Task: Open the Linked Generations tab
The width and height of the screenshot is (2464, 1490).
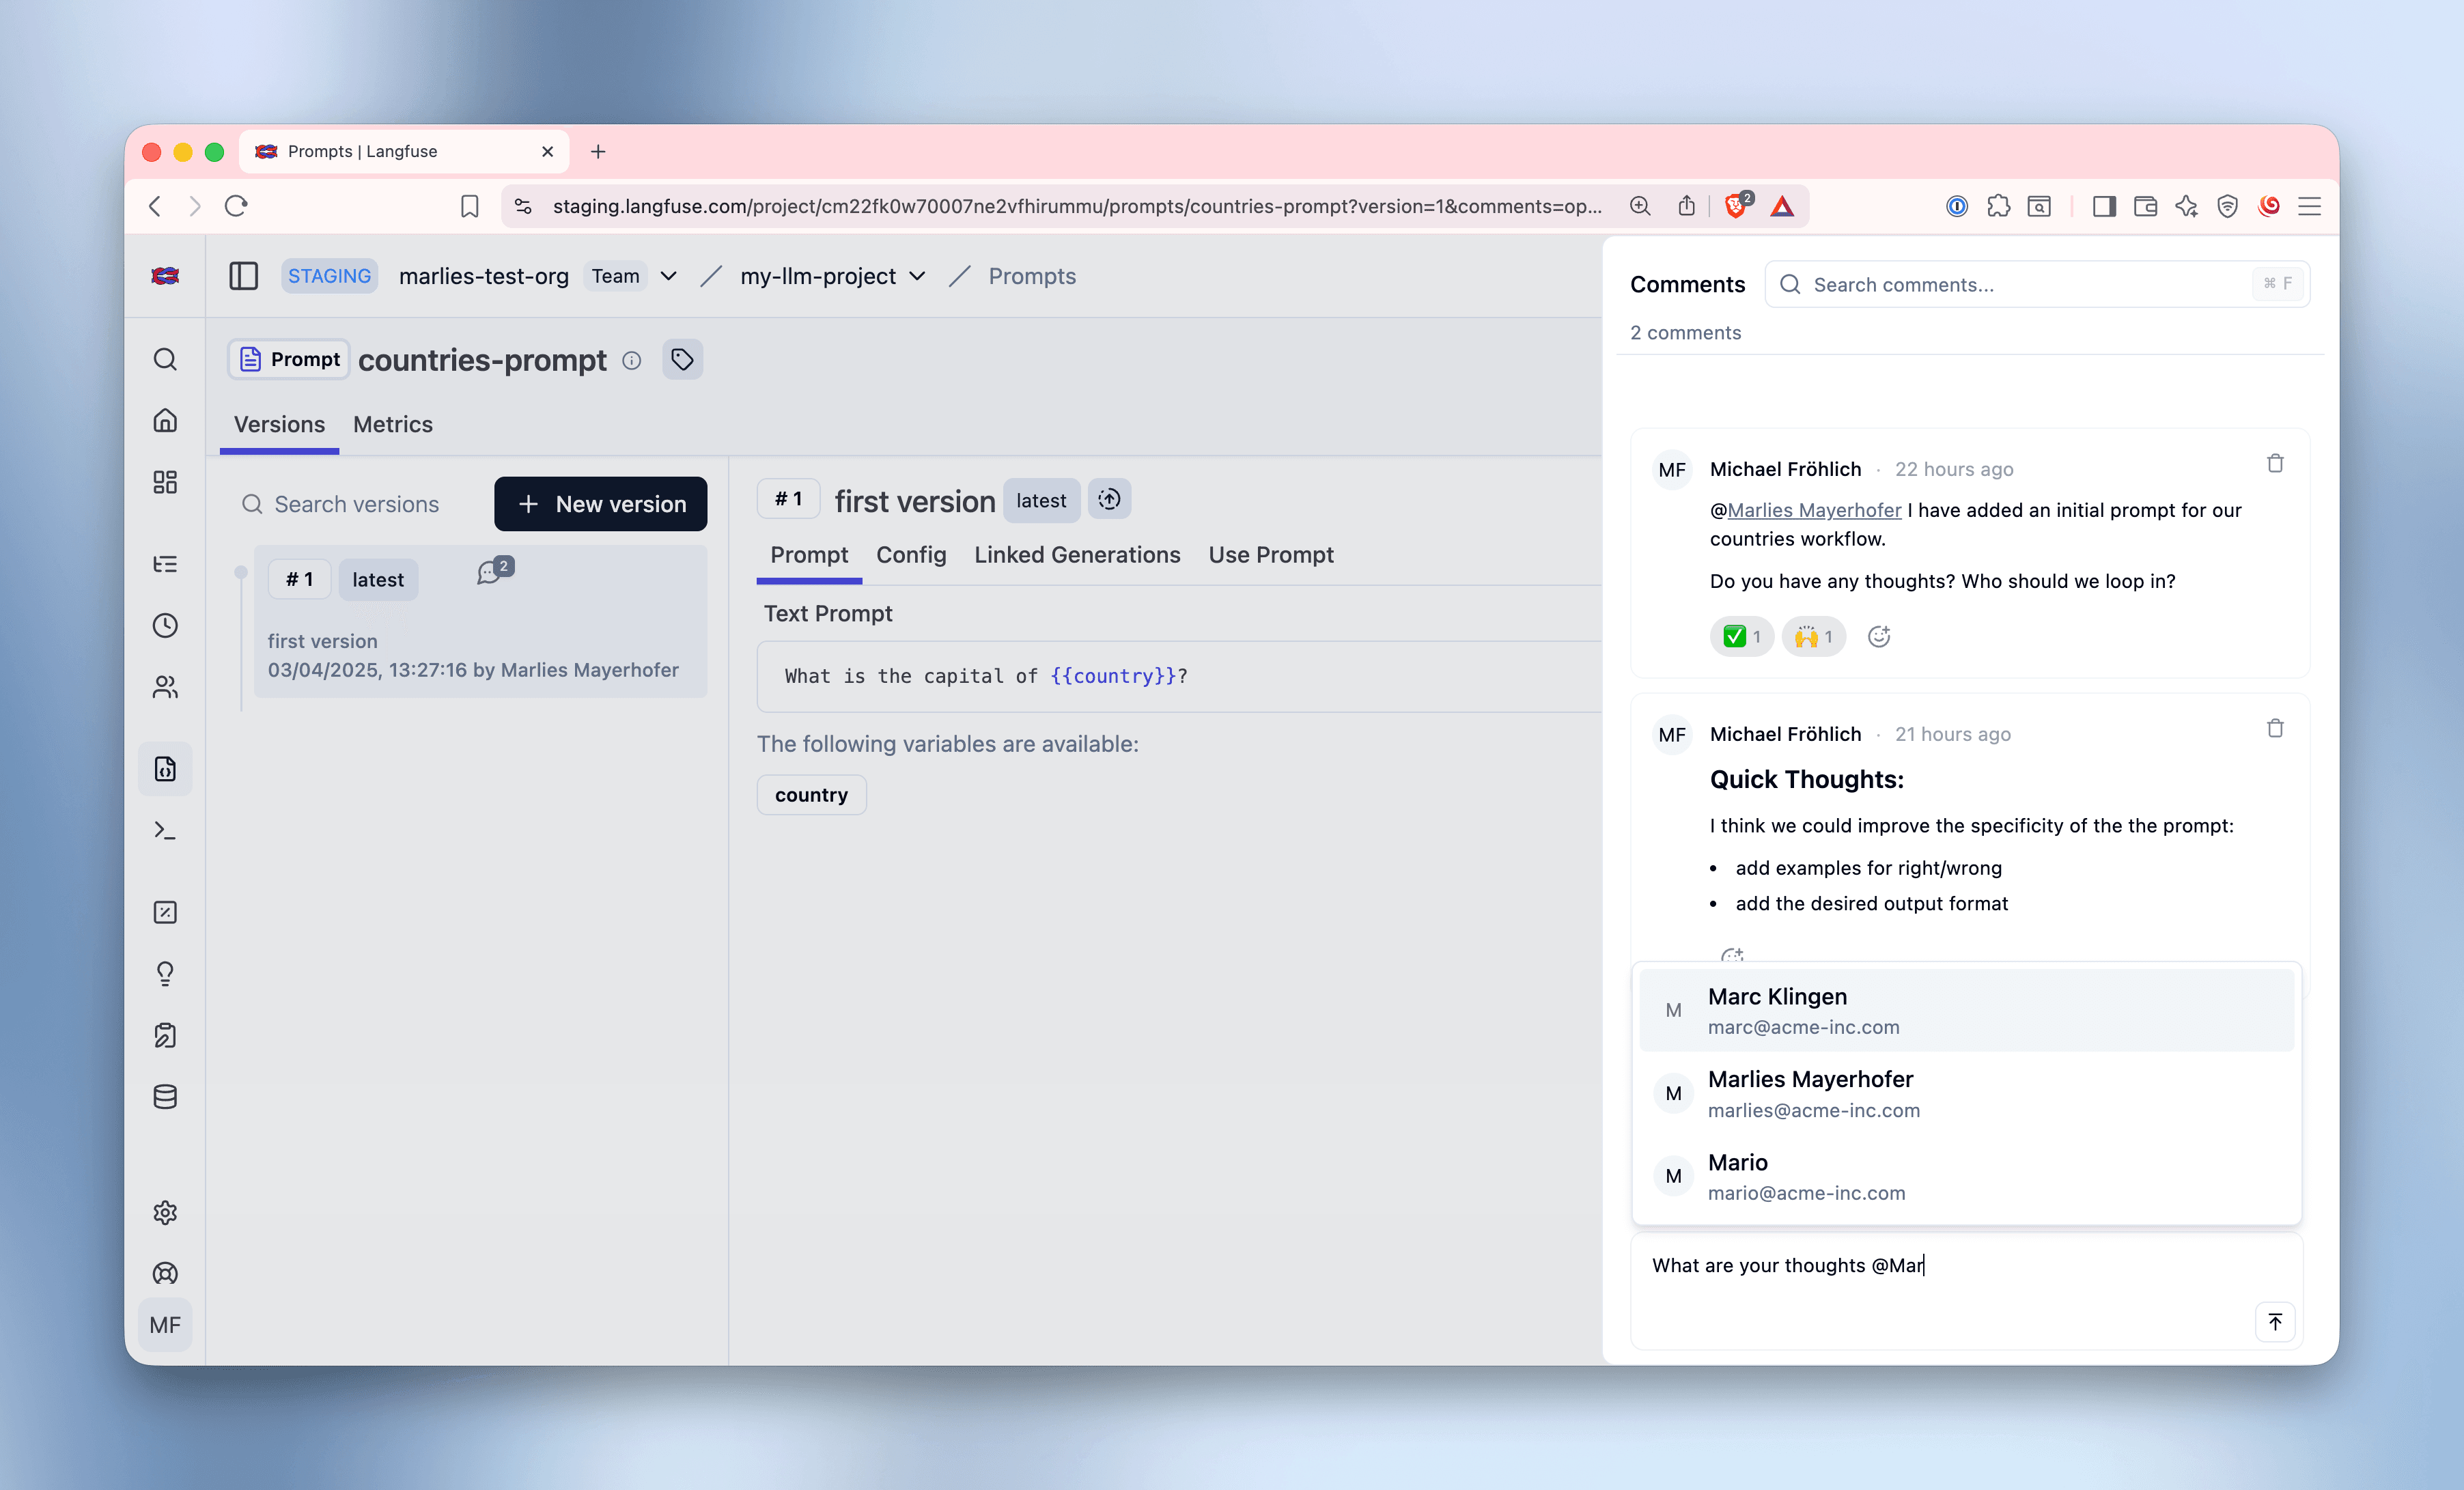Action: click(x=1077, y=555)
